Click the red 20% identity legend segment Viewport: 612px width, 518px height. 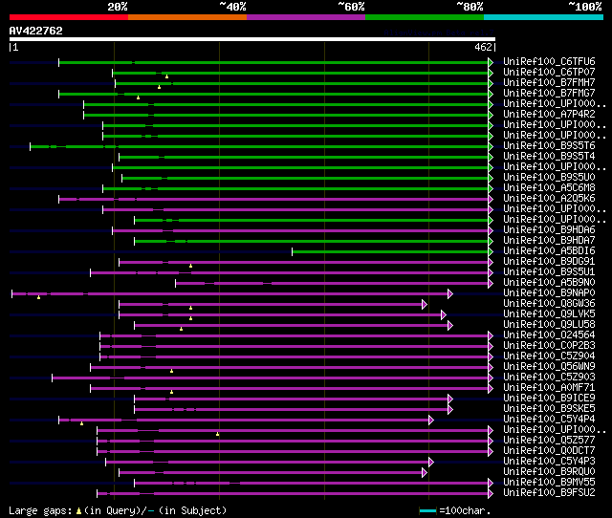[x=69, y=17]
